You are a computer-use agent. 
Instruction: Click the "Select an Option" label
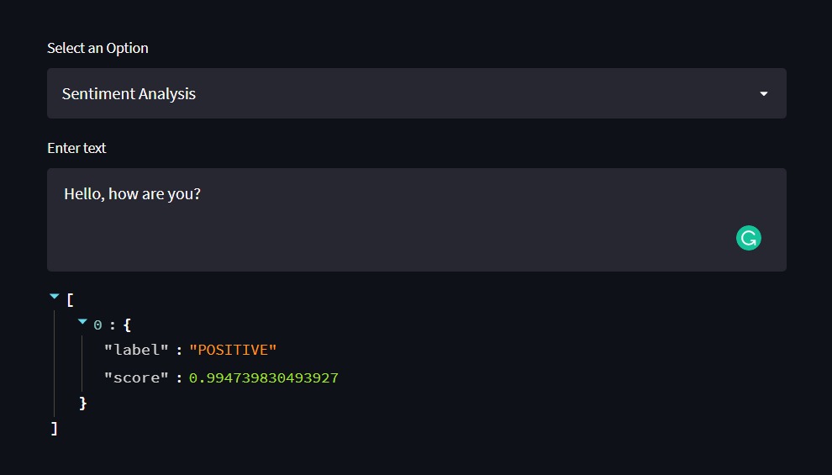97,48
